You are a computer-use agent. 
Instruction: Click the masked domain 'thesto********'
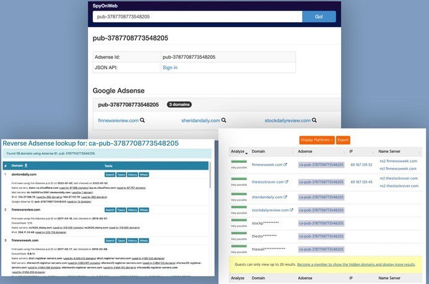pos(264,236)
